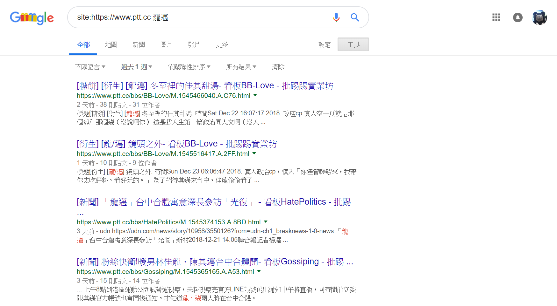The height and width of the screenshot is (306, 557).
Task: Expand the 所有結果 results dropdown
Action: [x=241, y=67]
